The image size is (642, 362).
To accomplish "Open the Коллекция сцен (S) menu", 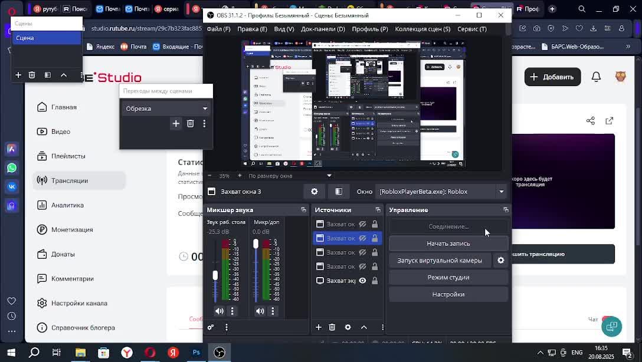I will click(422, 29).
